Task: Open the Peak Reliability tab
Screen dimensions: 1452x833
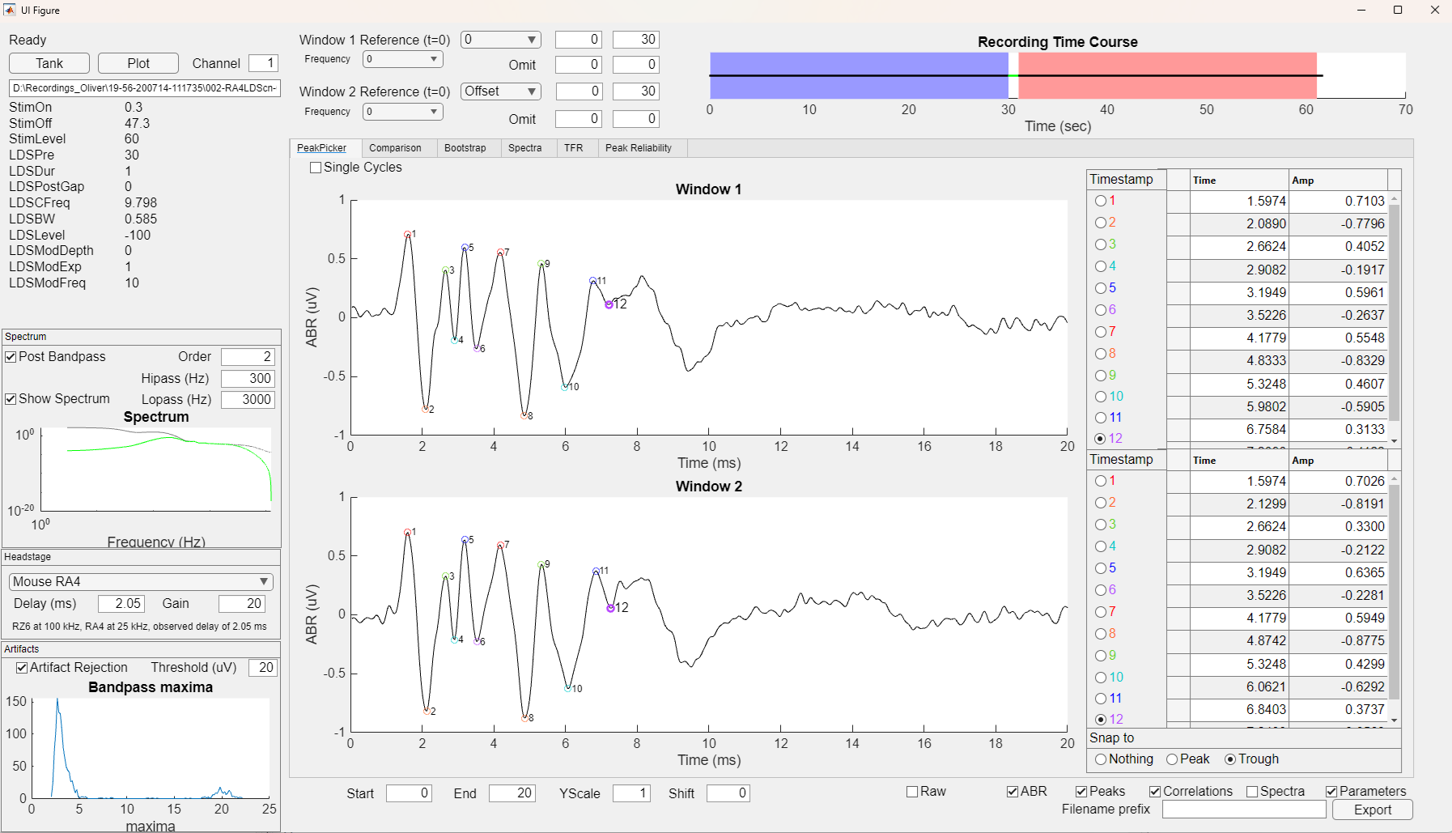Action: pos(639,147)
